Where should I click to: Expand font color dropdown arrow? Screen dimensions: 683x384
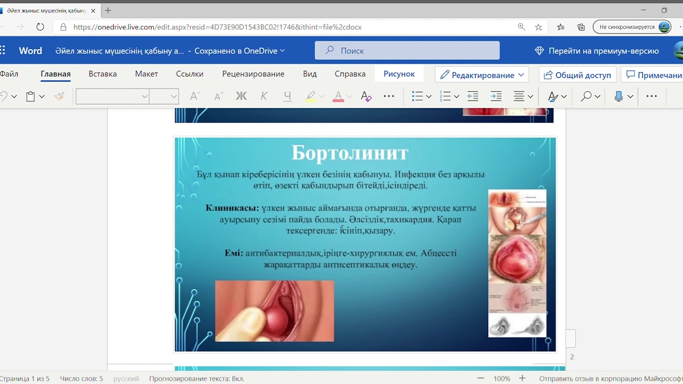pos(350,97)
